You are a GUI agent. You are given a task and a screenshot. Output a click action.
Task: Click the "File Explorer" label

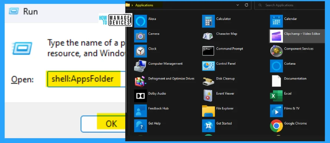[x=225, y=108]
